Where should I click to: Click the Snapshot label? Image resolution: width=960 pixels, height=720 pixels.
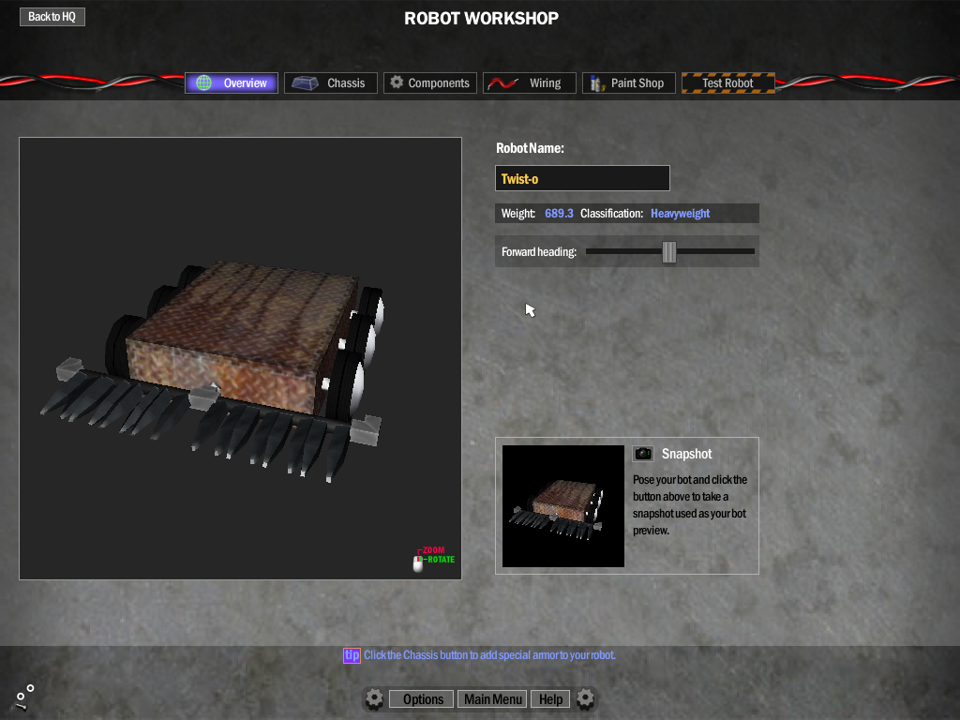click(686, 454)
